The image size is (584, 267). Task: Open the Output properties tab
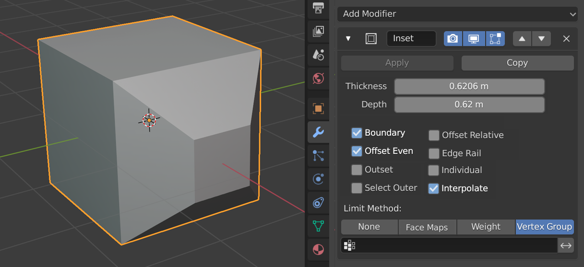(x=318, y=8)
